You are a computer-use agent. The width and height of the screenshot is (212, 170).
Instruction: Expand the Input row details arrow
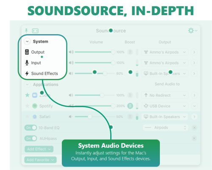click(194, 63)
